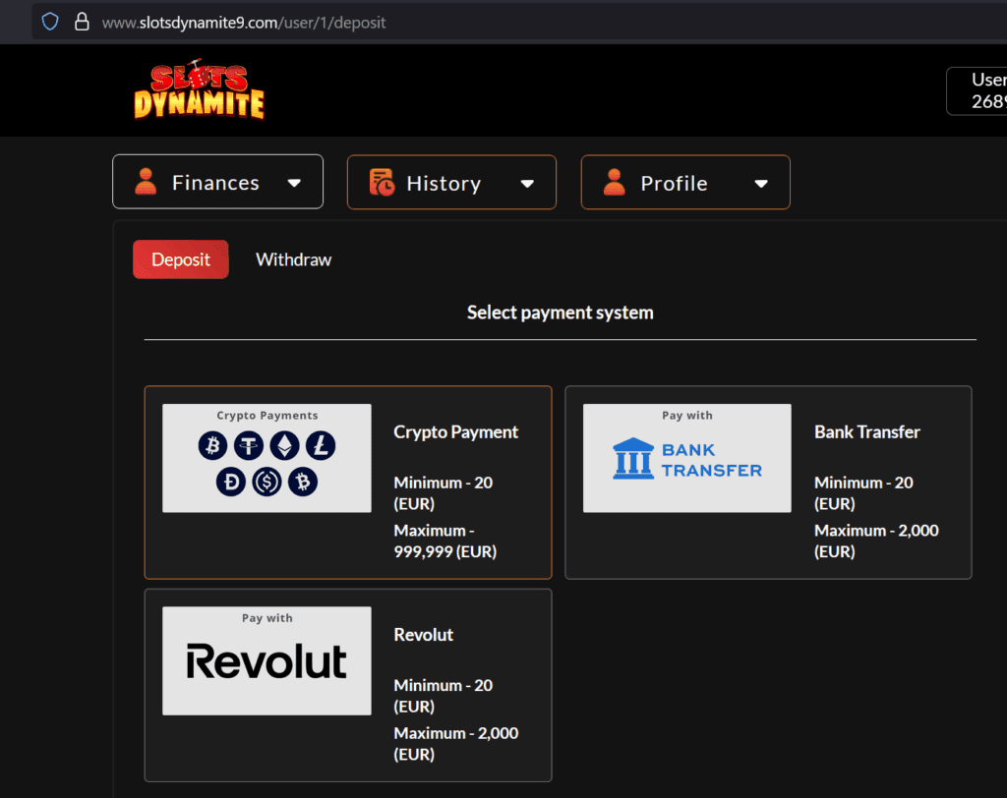
Task: Click the Litecoin icon
Action: 320,446
